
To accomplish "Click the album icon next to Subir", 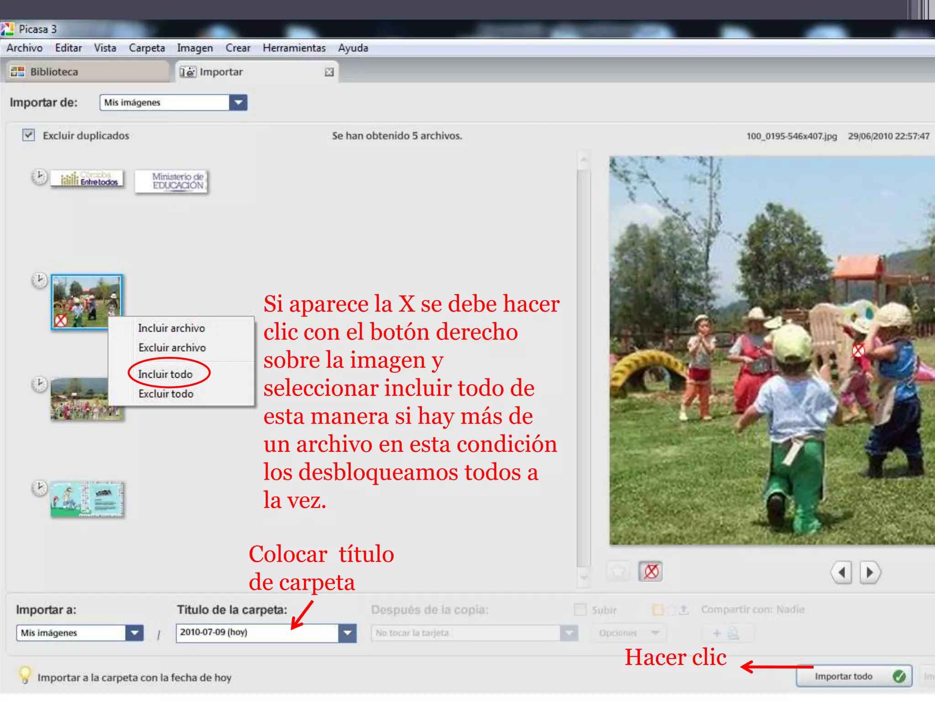I will pos(658,610).
